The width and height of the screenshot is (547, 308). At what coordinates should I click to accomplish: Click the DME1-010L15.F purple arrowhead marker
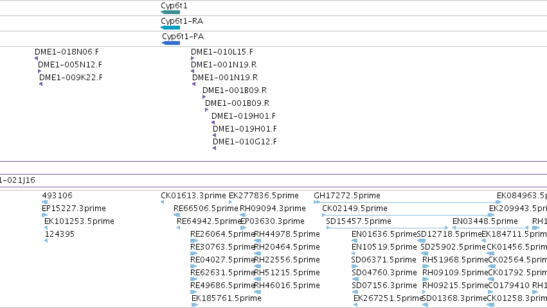(x=193, y=58)
